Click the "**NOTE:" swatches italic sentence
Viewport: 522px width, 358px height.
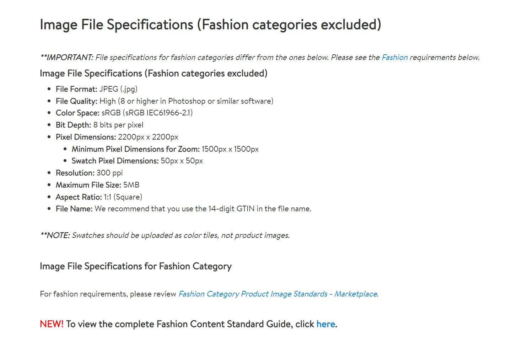(165, 235)
